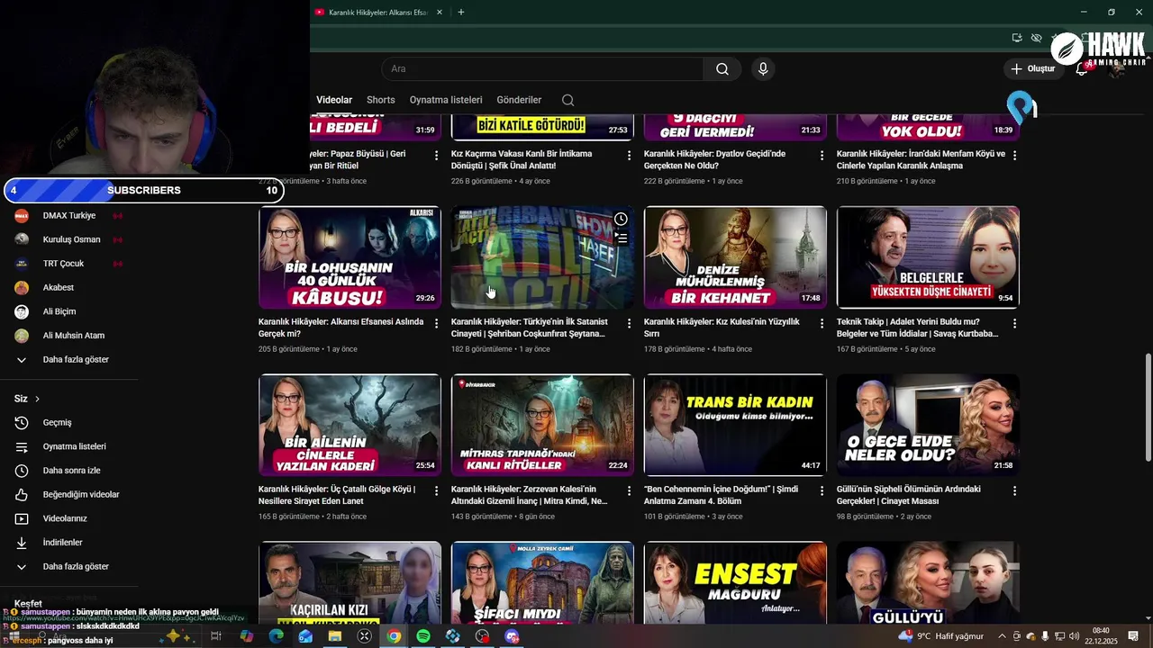Click the crossed-out eye icon in address bar
The width and height of the screenshot is (1153, 648).
point(1037,38)
